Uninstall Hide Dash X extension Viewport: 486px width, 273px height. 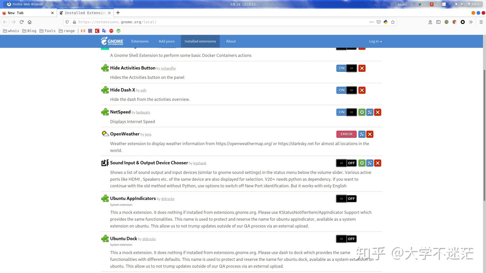(362, 90)
